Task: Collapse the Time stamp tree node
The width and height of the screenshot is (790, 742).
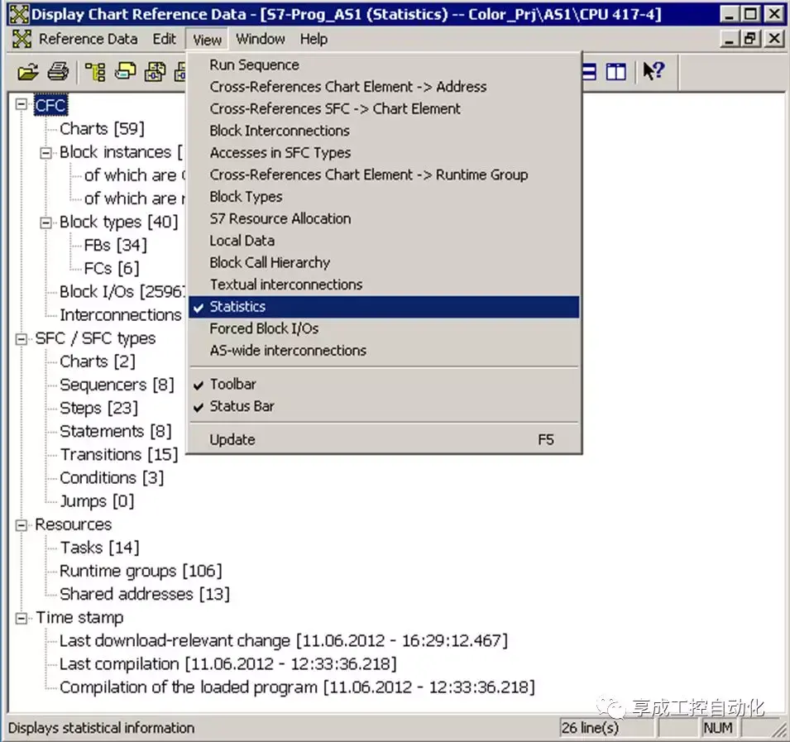Action: pyautogui.click(x=22, y=618)
